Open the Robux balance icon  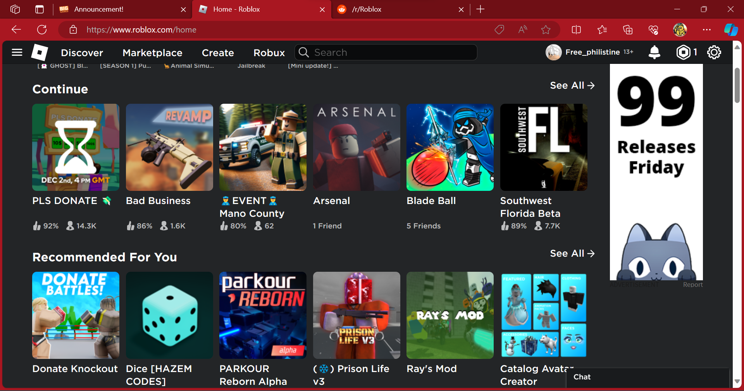pos(683,52)
